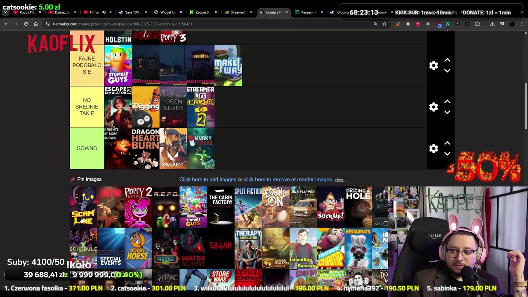
Task: Pick Suck Up! image from pool
Action: click(x=331, y=207)
